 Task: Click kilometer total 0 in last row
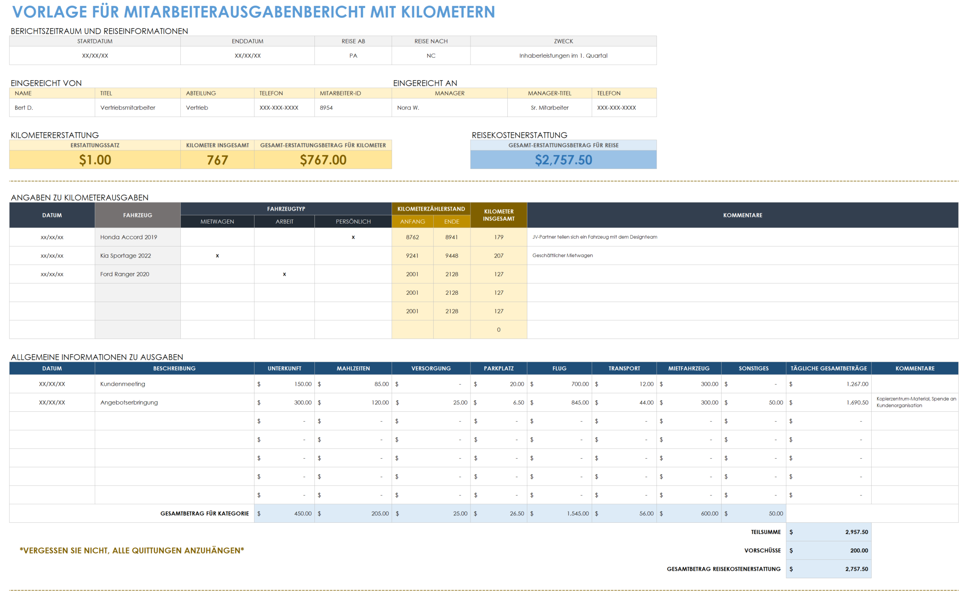point(499,329)
